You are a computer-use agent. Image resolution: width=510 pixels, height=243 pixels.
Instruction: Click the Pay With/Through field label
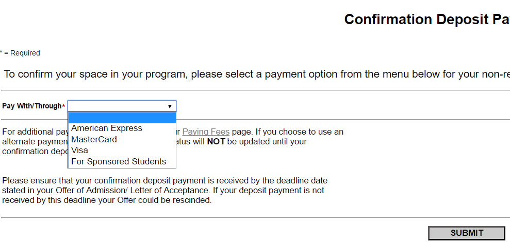click(x=31, y=106)
